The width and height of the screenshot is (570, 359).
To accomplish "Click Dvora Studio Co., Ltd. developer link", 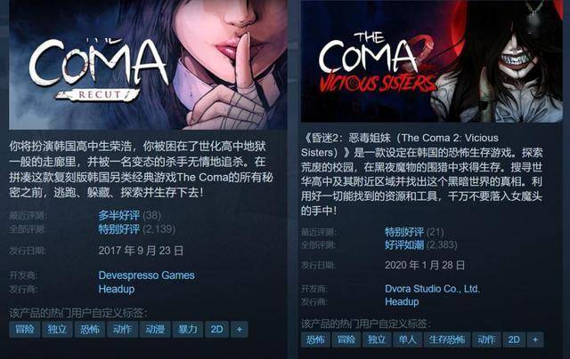I will (x=432, y=289).
